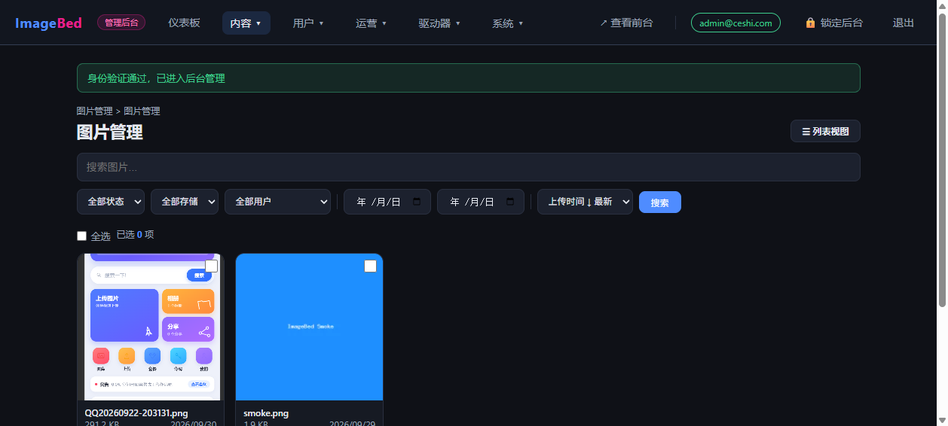Click the ImageBed logo
The image size is (948, 426).
48,23
